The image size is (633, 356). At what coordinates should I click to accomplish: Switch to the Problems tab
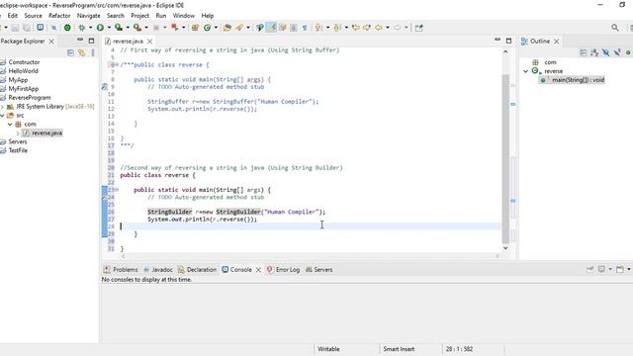coord(121,270)
